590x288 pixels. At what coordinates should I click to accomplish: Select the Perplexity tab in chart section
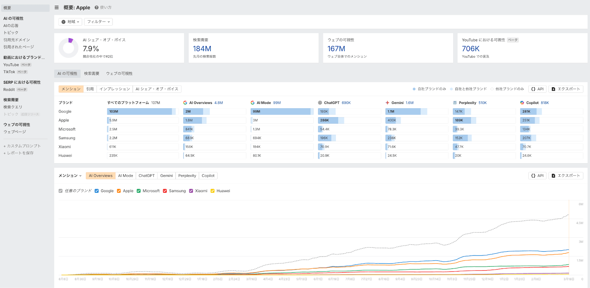(x=187, y=176)
